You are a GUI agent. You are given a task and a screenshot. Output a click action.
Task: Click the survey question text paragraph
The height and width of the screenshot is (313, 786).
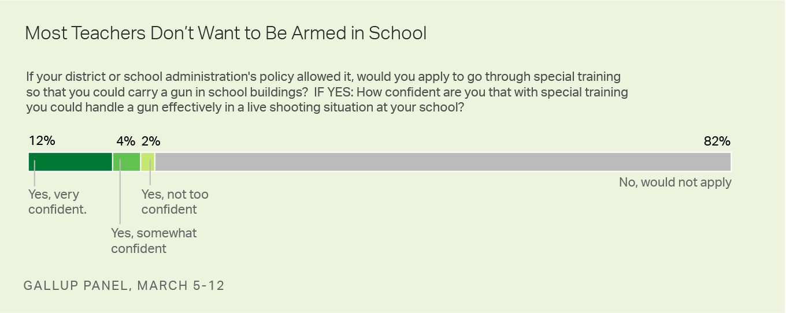tap(327, 91)
